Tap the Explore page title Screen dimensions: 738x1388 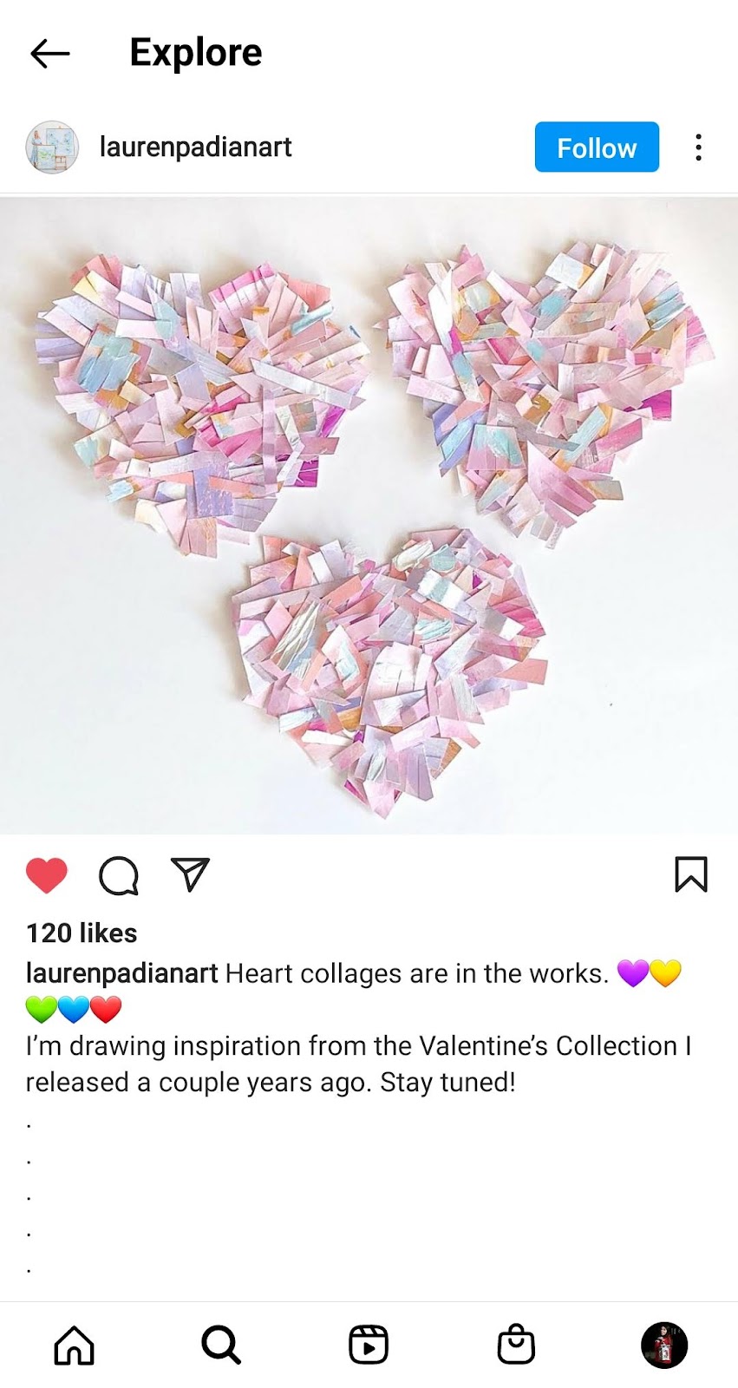tap(196, 53)
